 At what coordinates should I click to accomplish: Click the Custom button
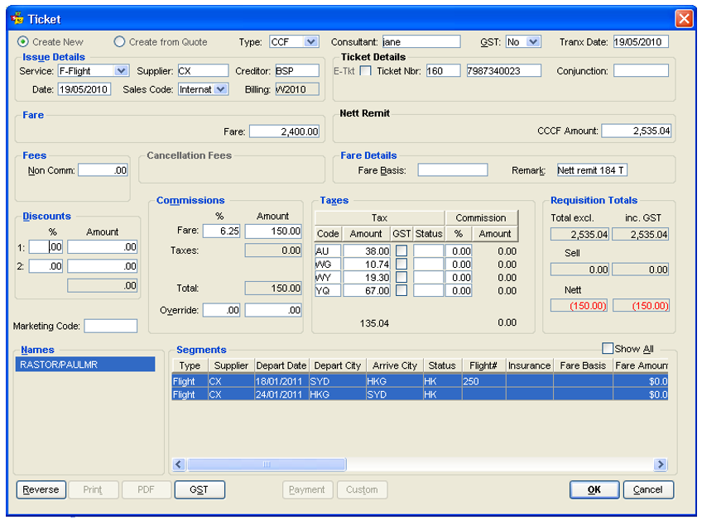[362, 489]
